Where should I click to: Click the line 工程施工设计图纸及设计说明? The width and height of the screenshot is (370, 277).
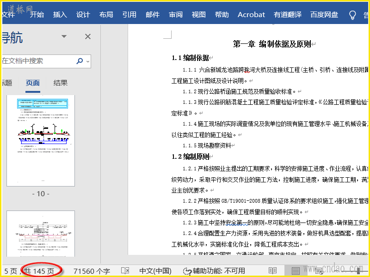click(x=209, y=81)
